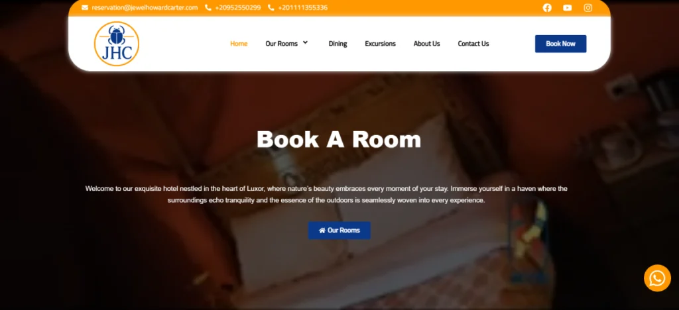Call the +201111355336 phone link
Image resolution: width=679 pixels, height=310 pixels.
click(302, 8)
